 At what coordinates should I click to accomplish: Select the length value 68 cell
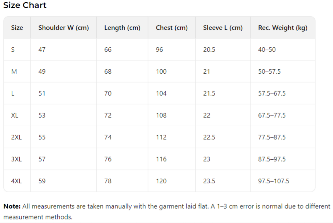[x=108, y=71]
